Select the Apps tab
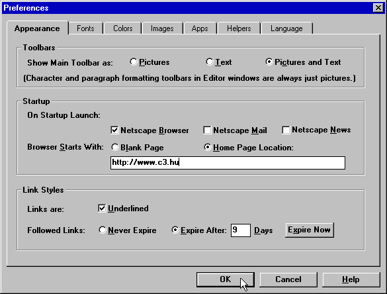 pos(200,28)
